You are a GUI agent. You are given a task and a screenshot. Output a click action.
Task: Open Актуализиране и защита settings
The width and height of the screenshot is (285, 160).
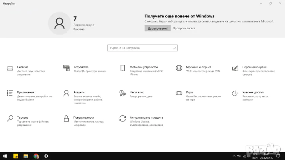click(123, 119)
